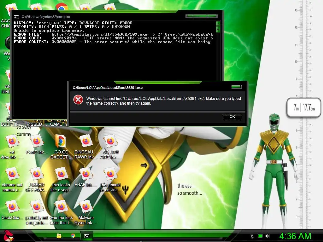323x242 pixels.
Task: Select the 'probably not a rogue' shortcut
Action: coord(37,213)
